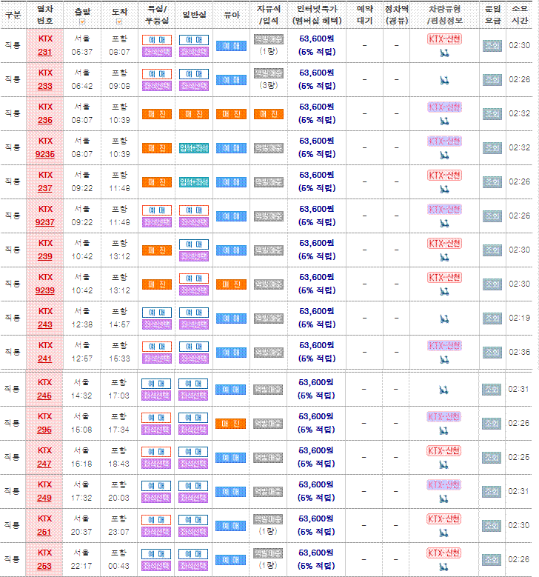Screen dimensions: 539x577
Task: Book first class 예매 for KTX 231
Action: (157, 40)
